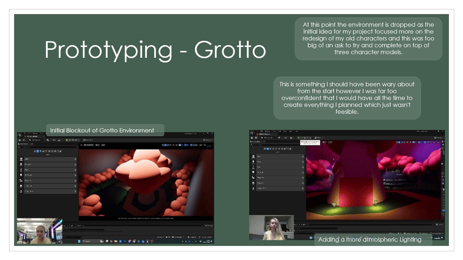Click Unreal Engine logo in left screenshot
Viewport: 463px width, 260px height.
(20, 135)
